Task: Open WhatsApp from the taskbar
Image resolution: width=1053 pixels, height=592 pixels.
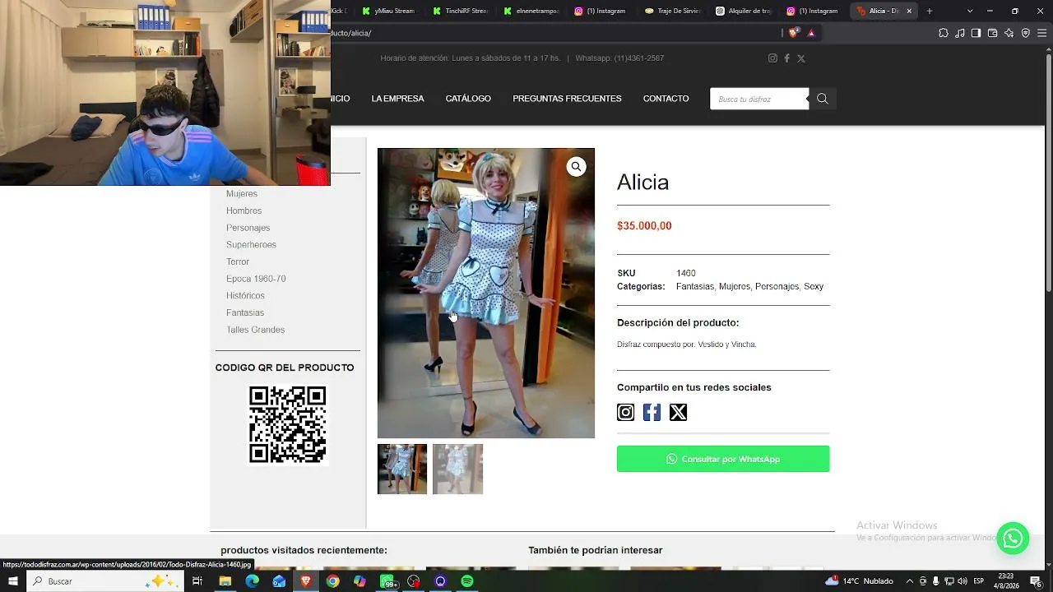Action: [387, 581]
